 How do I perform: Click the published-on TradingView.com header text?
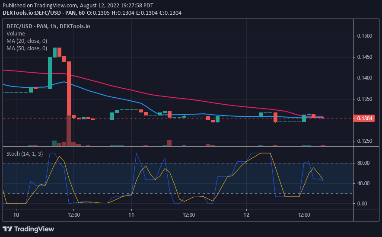pyautogui.click(x=78, y=5)
